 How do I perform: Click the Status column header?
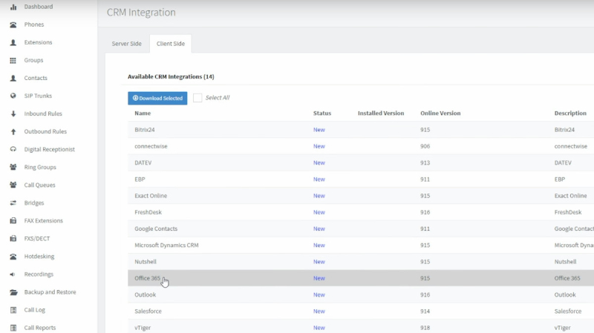pos(322,113)
